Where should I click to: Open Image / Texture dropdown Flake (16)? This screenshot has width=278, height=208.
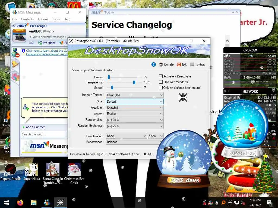click(135, 95)
